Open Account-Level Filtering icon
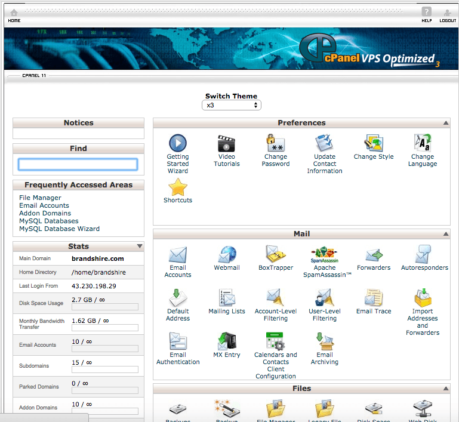This screenshot has height=422, width=459. [275, 298]
